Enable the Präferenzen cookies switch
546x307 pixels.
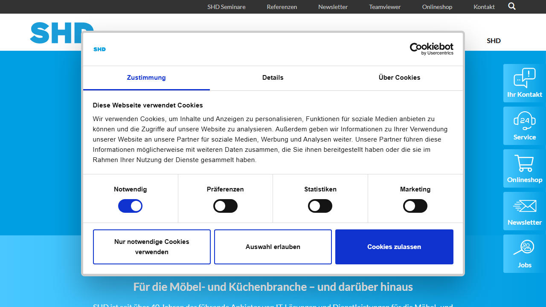[x=225, y=206]
